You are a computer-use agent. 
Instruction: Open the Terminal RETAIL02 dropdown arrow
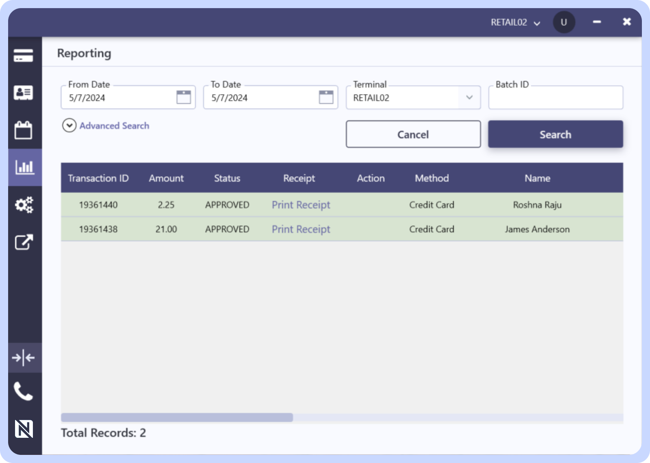pyautogui.click(x=469, y=97)
